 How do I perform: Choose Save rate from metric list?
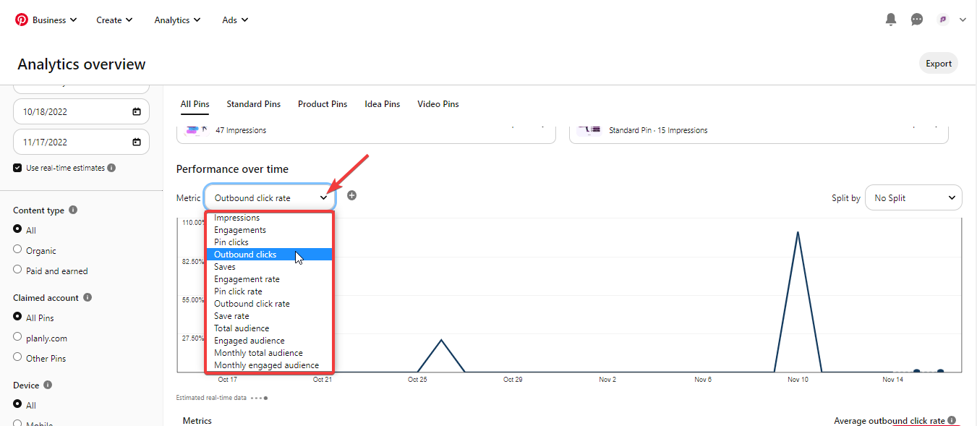coord(269,316)
